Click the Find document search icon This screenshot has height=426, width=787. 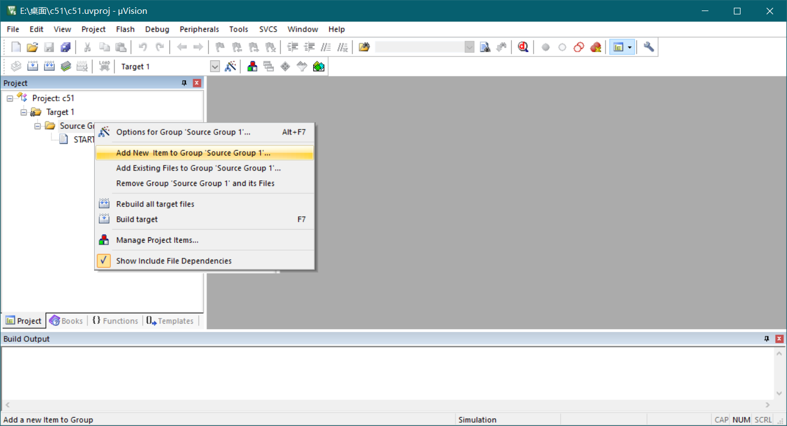tap(485, 47)
